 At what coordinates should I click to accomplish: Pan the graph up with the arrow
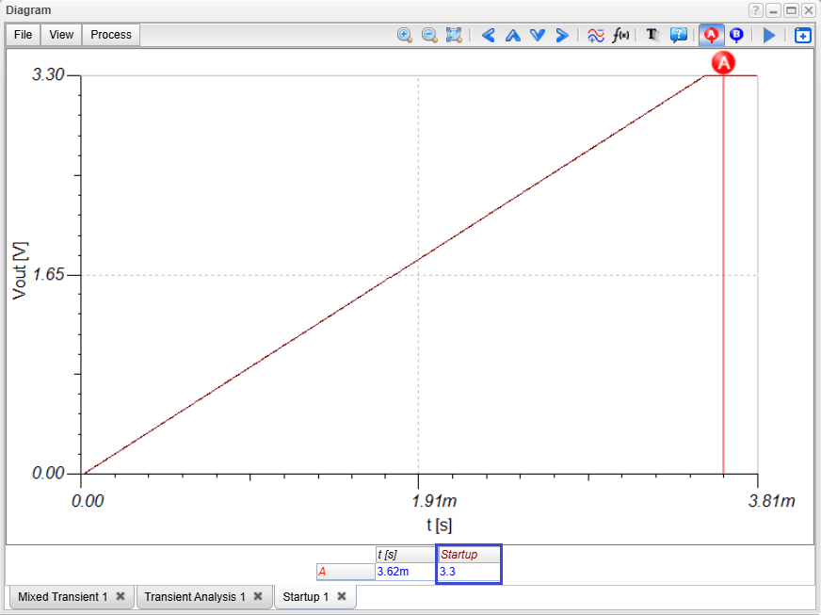513,35
